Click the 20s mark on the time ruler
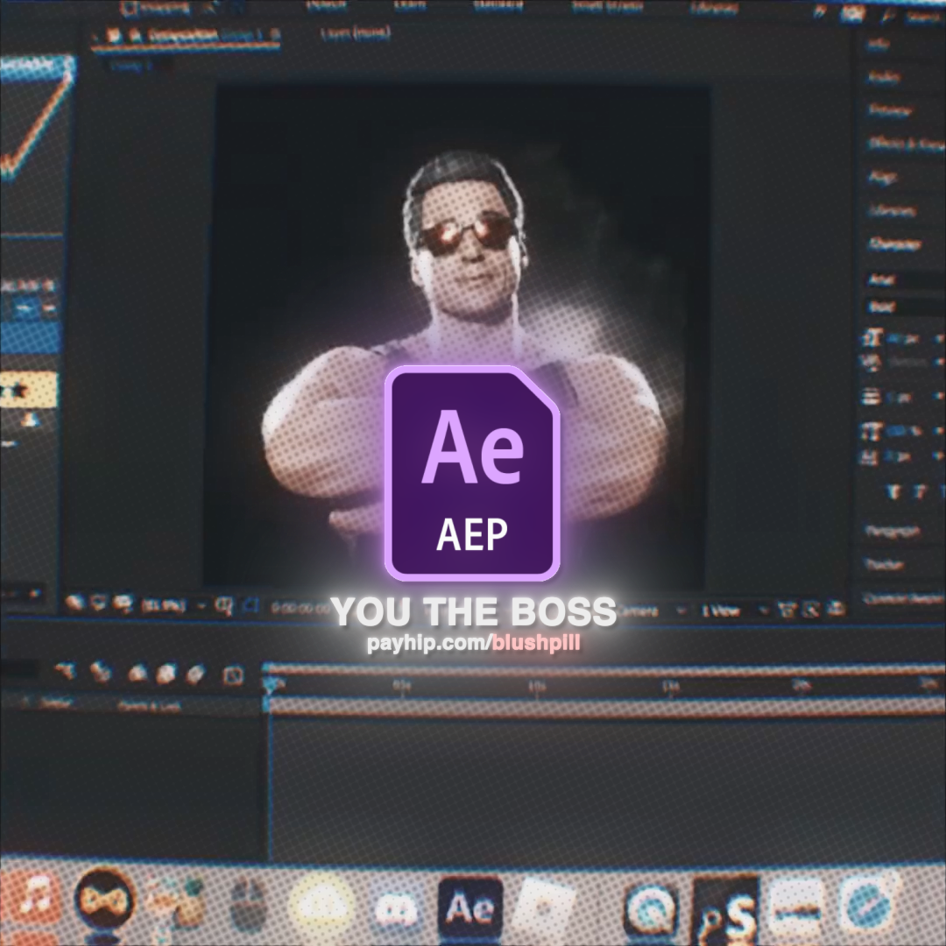946x946 pixels. coord(801,684)
